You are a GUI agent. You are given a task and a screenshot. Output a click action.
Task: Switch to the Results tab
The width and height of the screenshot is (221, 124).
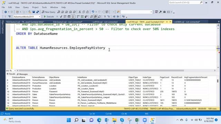click(x=11, y=74)
